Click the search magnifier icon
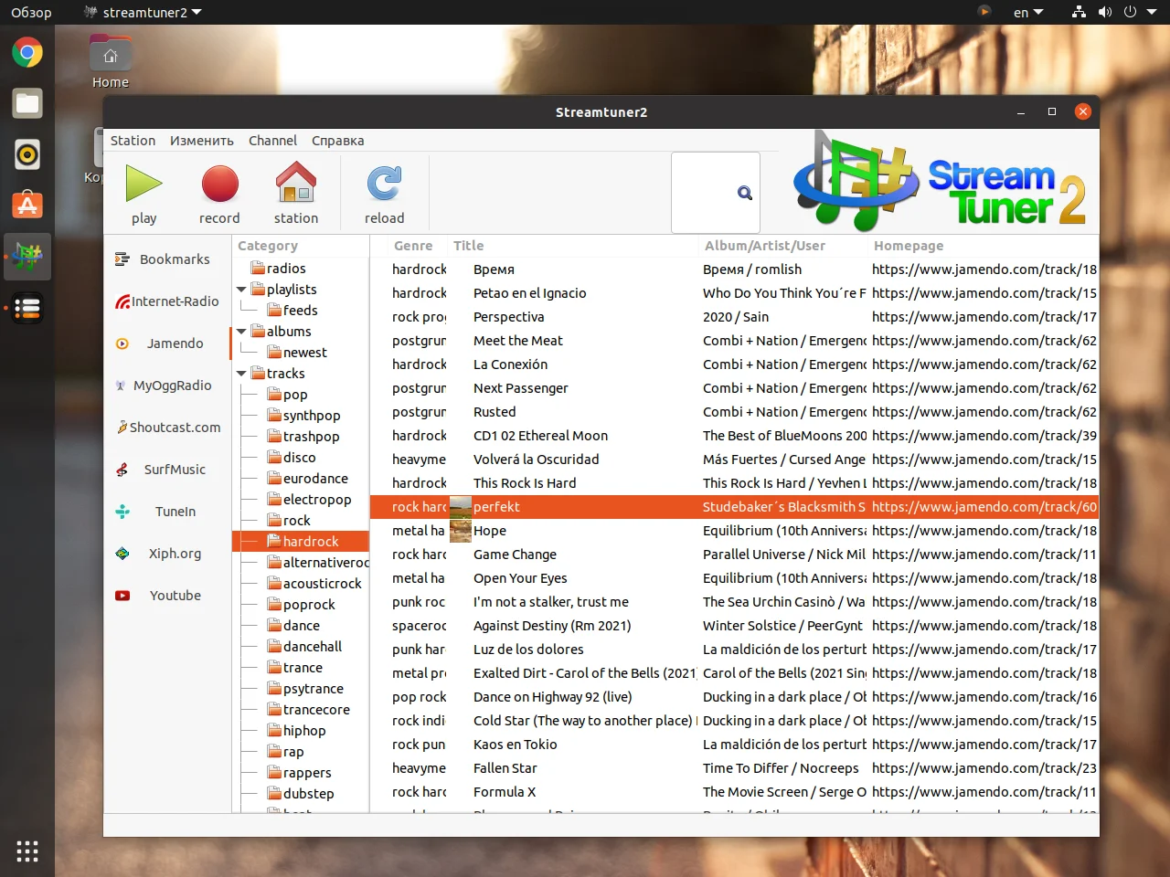The height and width of the screenshot is (877, 1170). [745, 193]
